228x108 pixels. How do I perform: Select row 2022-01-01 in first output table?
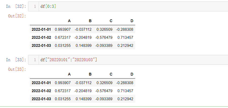(82, 29)
